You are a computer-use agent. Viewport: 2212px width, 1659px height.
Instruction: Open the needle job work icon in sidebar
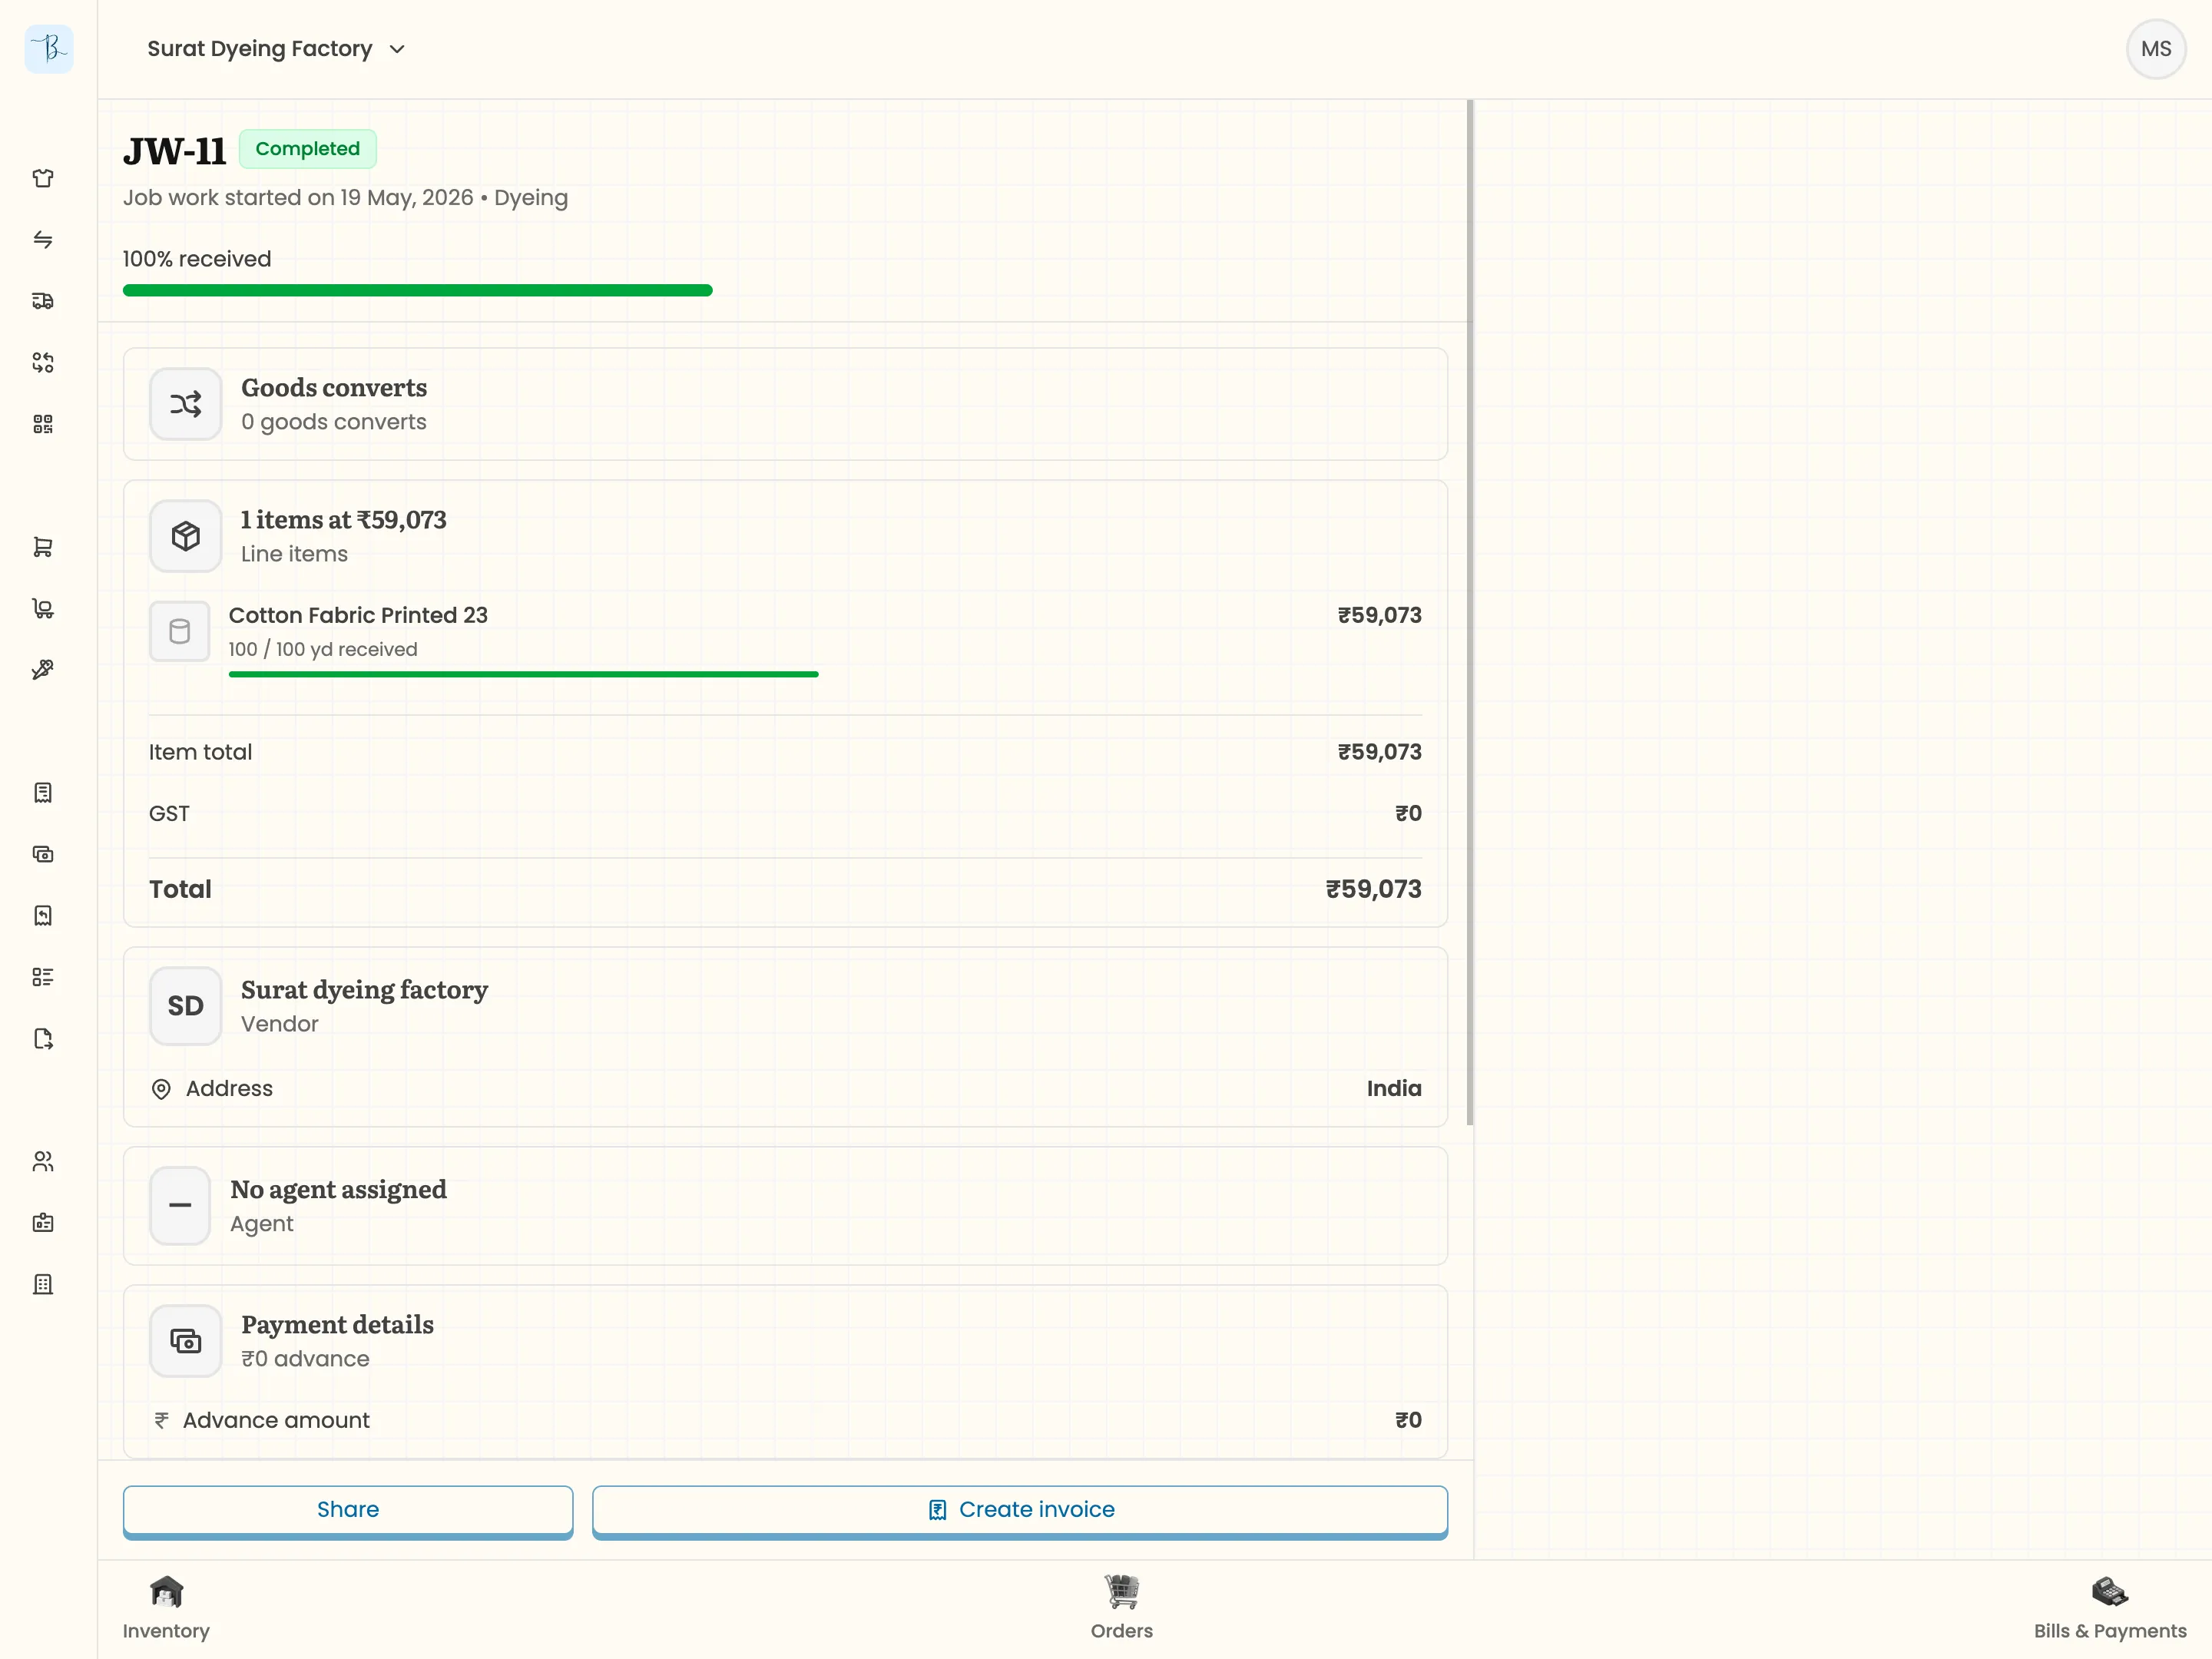click(43, 670)
